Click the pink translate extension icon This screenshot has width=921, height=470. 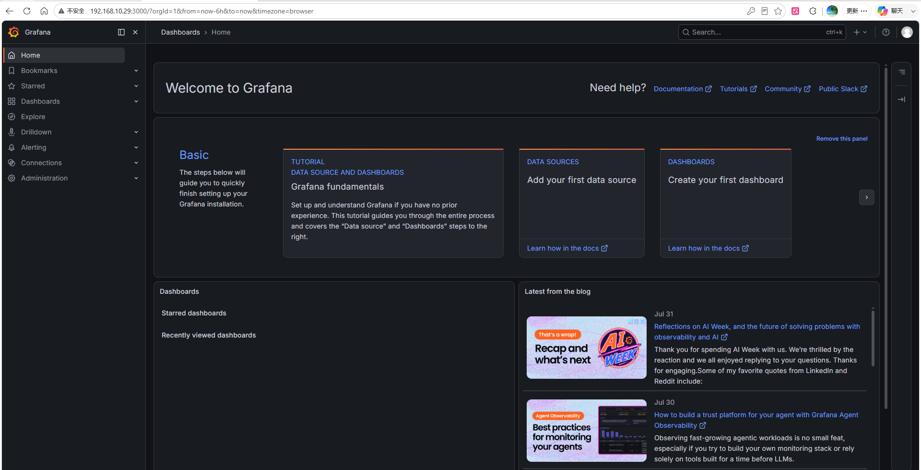(795, 11)
